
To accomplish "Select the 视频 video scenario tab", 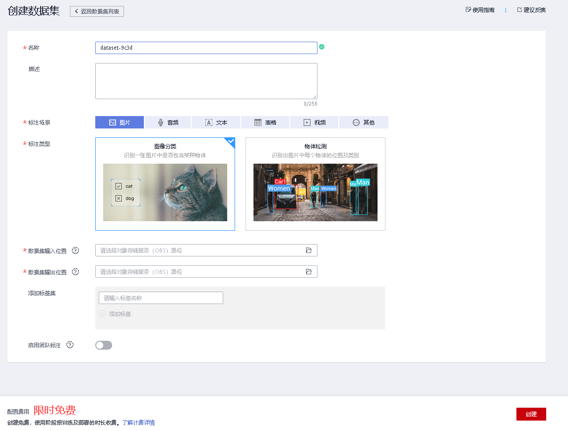I will point(315,123).
